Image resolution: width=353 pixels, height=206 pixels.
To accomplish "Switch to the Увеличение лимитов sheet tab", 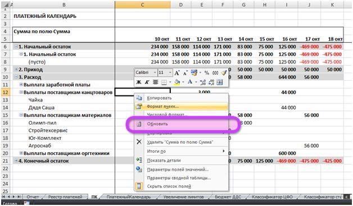I will [183, 197].
